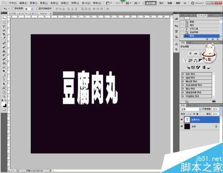Screen dimensions: 223x173
Task: Select the Clone Stamp tool
Action: coord(4,51)
